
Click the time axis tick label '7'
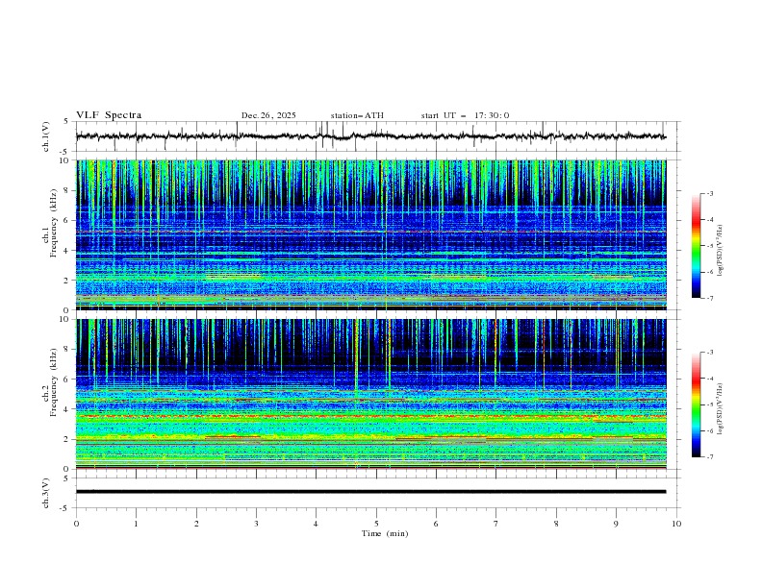click(496, 524)
